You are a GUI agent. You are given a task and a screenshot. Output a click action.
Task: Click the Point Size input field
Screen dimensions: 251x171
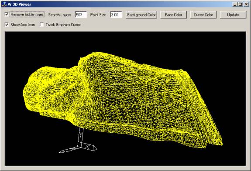tap(116, 15)
